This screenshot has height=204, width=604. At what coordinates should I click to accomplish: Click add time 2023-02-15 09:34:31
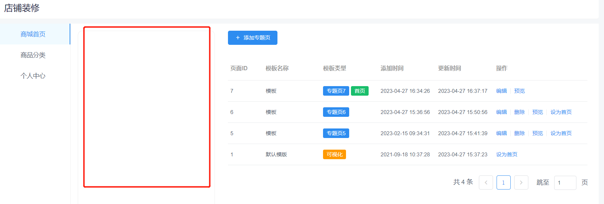(x=405, y=133)
